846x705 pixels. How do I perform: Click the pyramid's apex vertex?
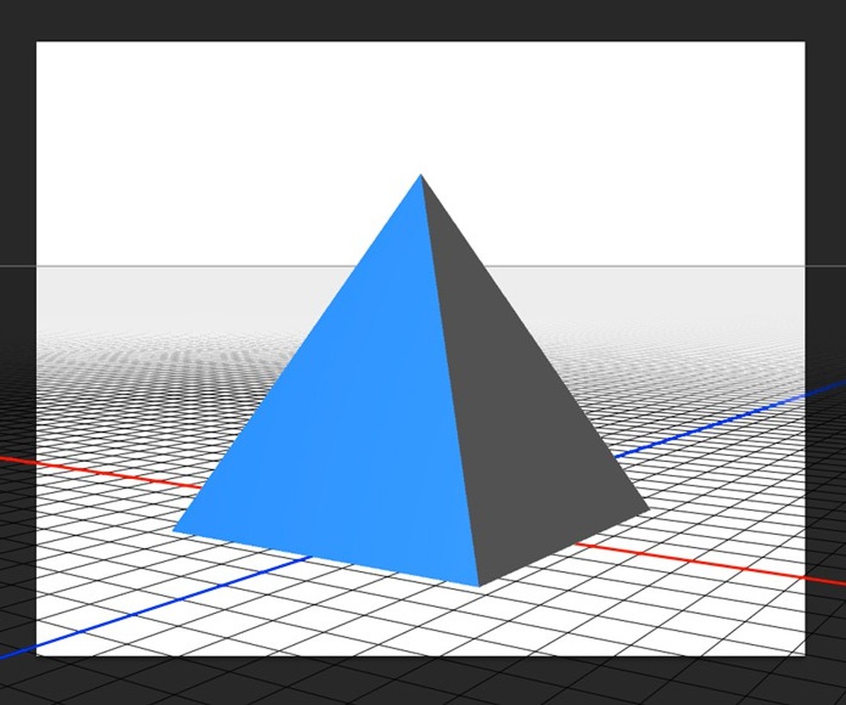click(420, 175)
